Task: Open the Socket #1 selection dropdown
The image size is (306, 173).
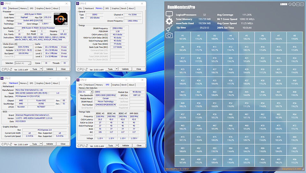Action: [x=29, y=63]
